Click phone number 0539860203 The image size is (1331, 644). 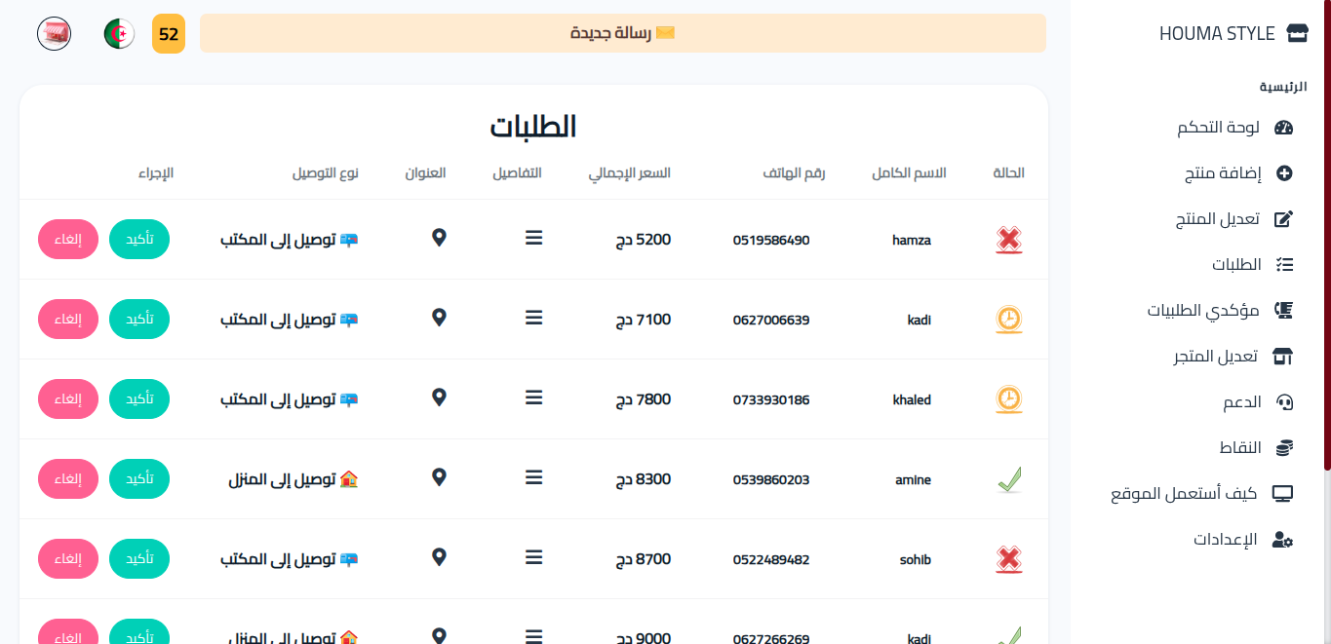(771, 479)
